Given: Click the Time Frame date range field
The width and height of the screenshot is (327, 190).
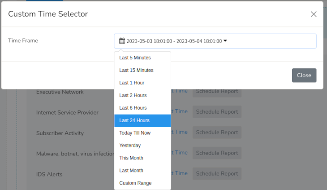Looking at the screenshot, I should tap(215, 41).
